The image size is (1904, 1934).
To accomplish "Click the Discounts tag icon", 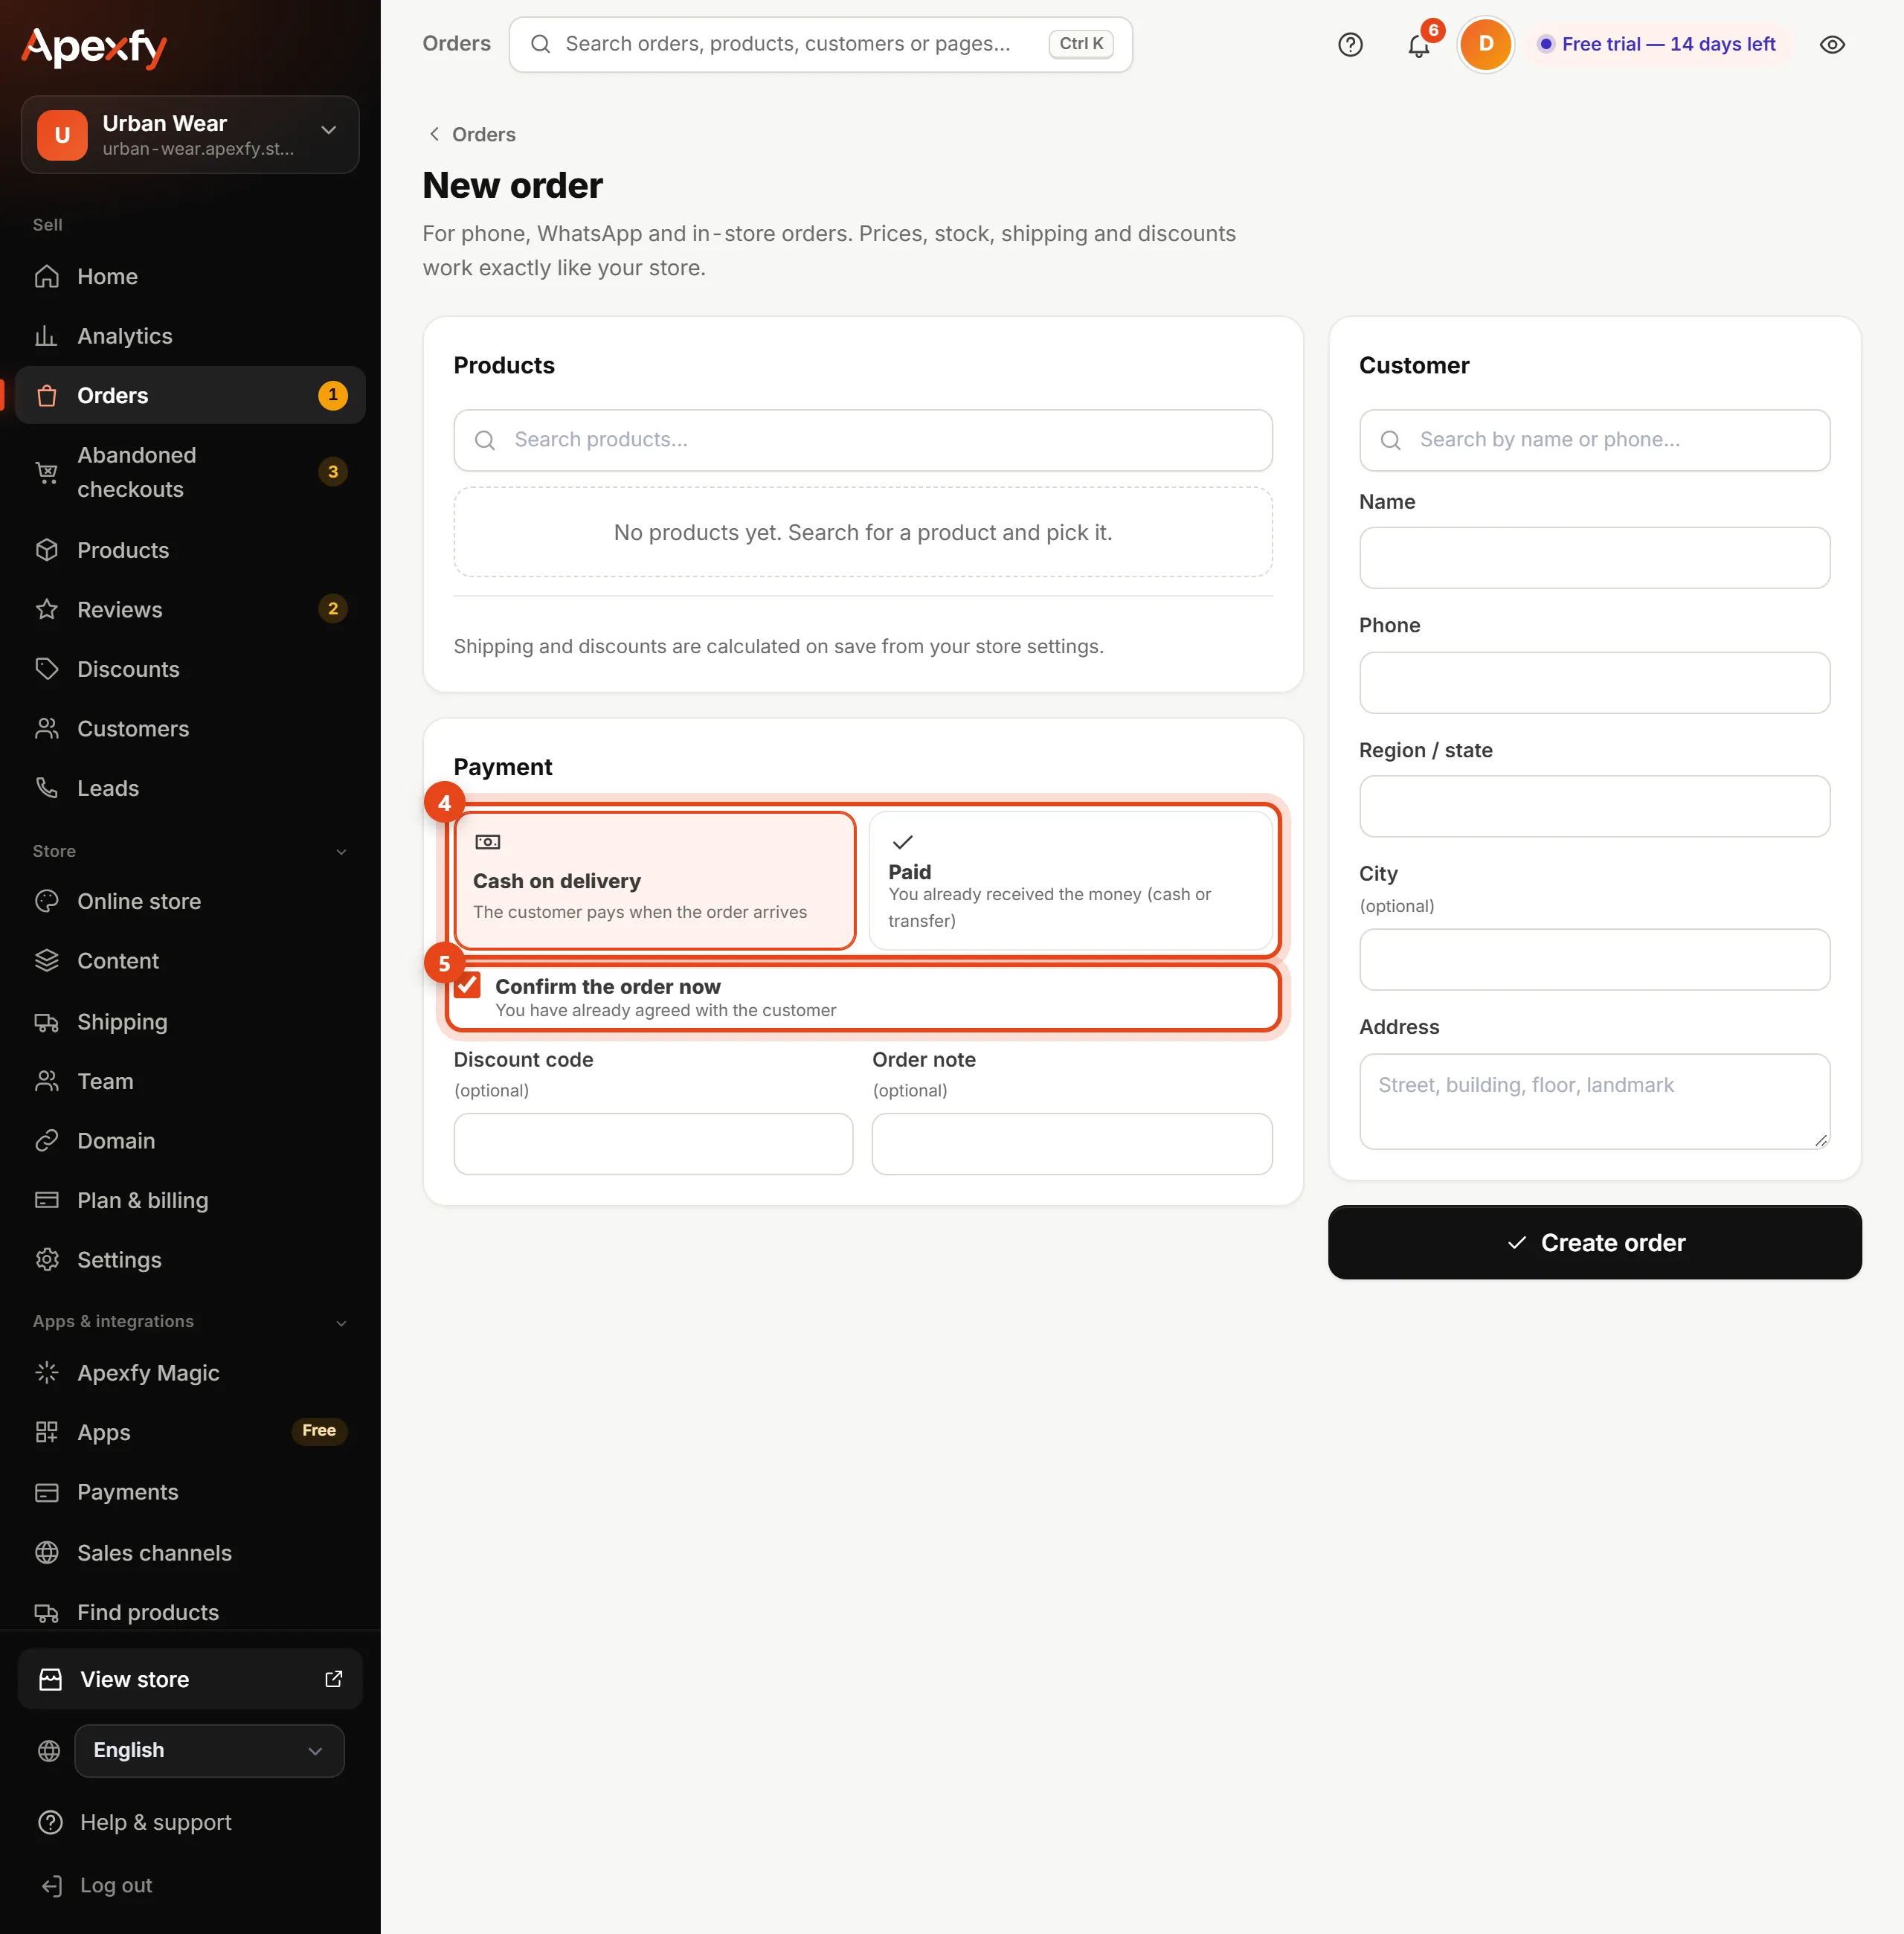I will tap(47, 669).
